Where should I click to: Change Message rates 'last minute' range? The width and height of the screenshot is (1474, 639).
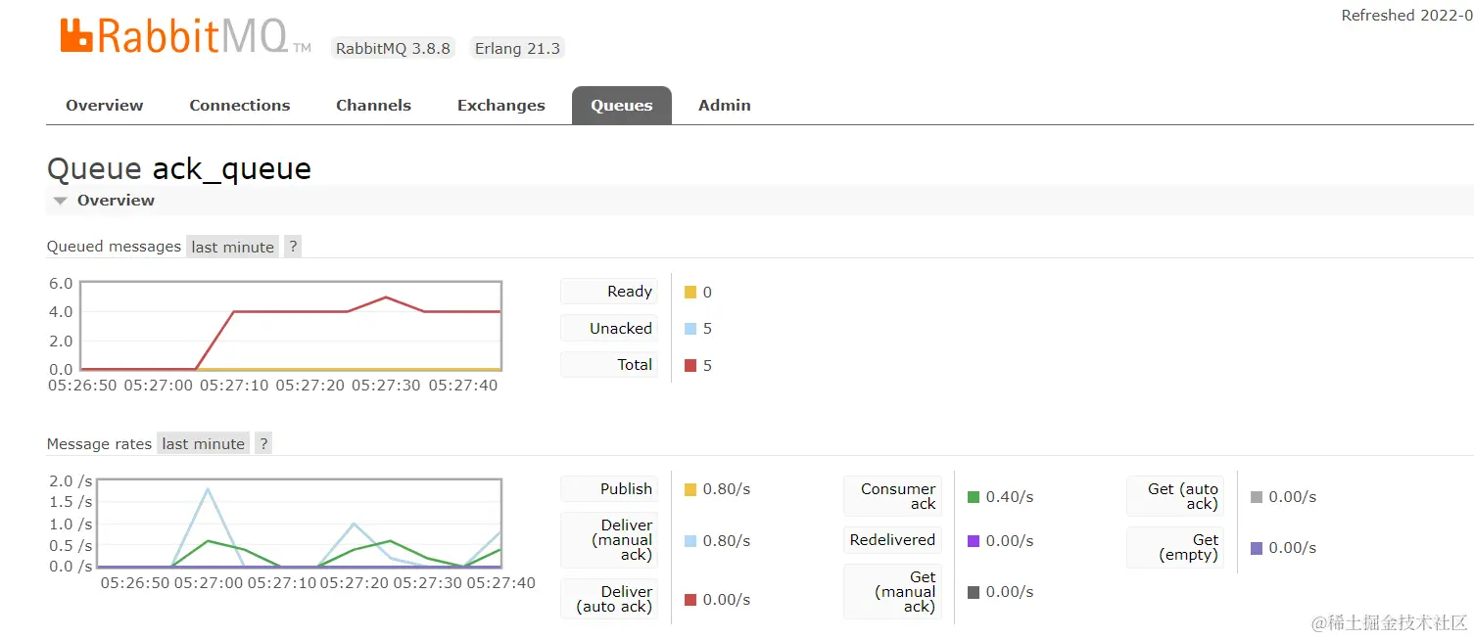[204, 443]
